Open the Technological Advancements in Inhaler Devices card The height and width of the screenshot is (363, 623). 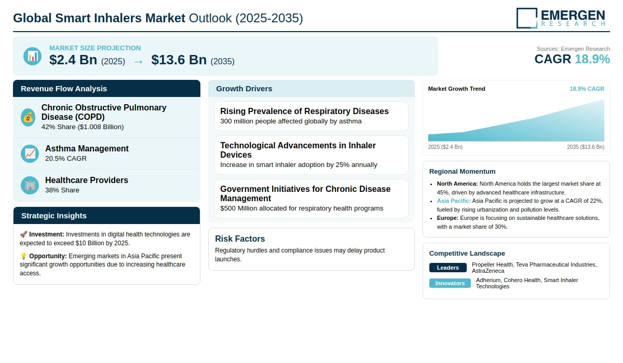(311, 155)
